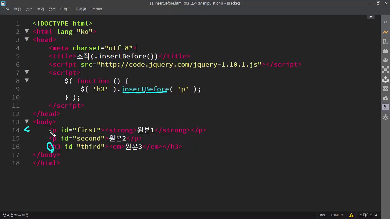Click the closing script tag on line 11

click(67, 106)
